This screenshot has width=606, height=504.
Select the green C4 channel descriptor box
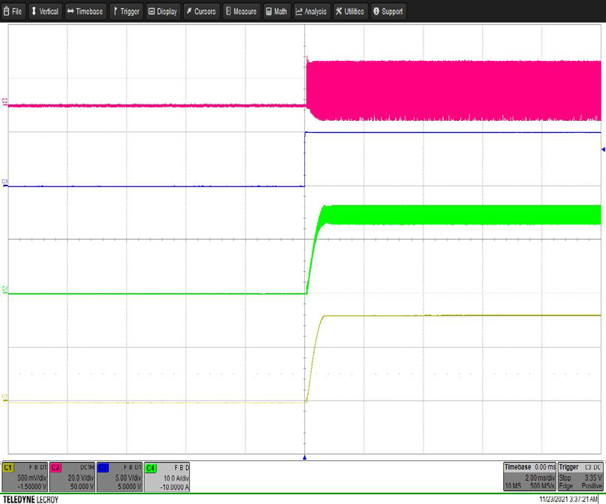click(x=167, y=476)
